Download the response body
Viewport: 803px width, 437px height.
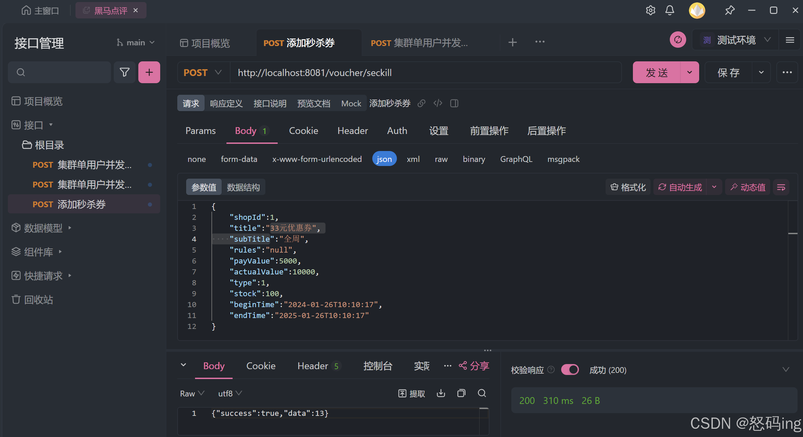(441, 393)
